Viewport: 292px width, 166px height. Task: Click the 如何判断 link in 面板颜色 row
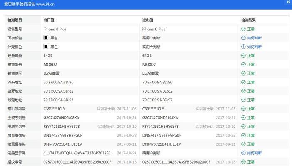point(254,38)
